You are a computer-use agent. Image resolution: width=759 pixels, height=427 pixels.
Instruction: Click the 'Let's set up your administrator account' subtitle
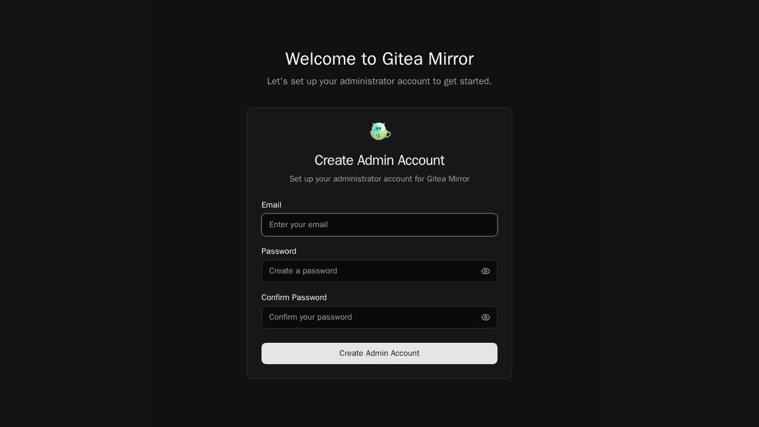(379, 81)
